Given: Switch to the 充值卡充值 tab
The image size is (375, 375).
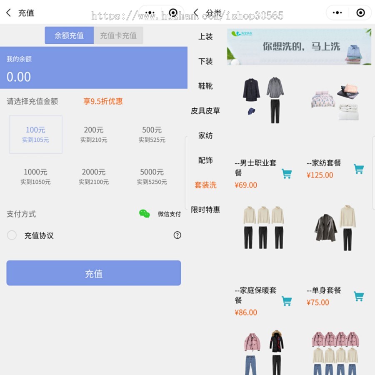Looking at the screenshot, I should pyautogui.click(x=118, y=35).
